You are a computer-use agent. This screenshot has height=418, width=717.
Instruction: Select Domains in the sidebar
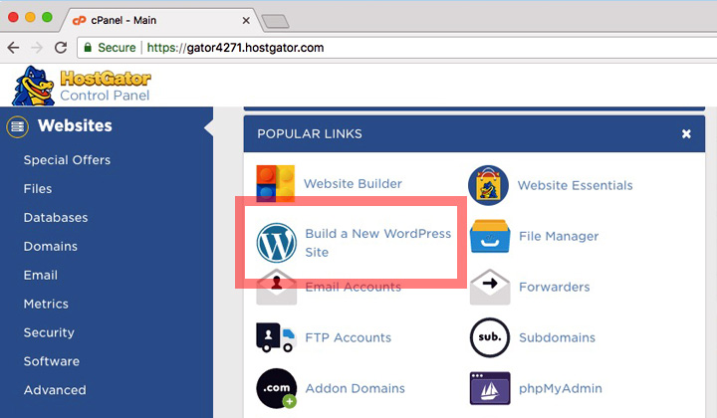coord(51,246)
